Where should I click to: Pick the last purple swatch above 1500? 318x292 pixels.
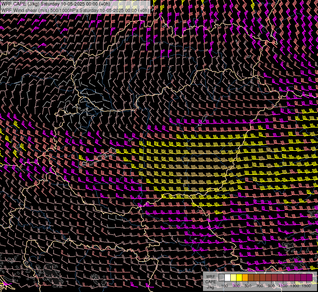(310, 278)
